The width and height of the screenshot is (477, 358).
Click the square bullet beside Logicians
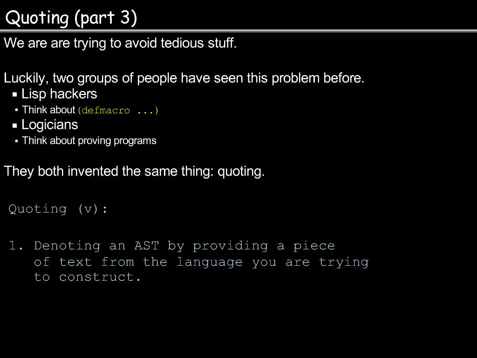tap(15, 125)
